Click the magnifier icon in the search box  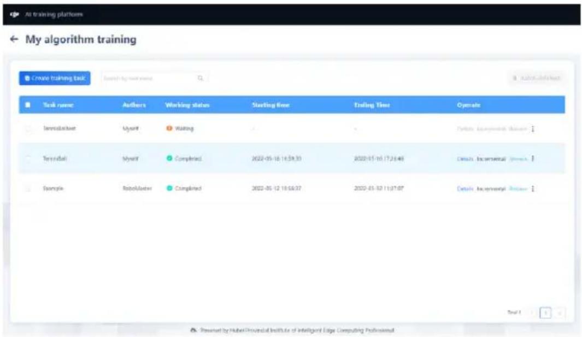201,78
